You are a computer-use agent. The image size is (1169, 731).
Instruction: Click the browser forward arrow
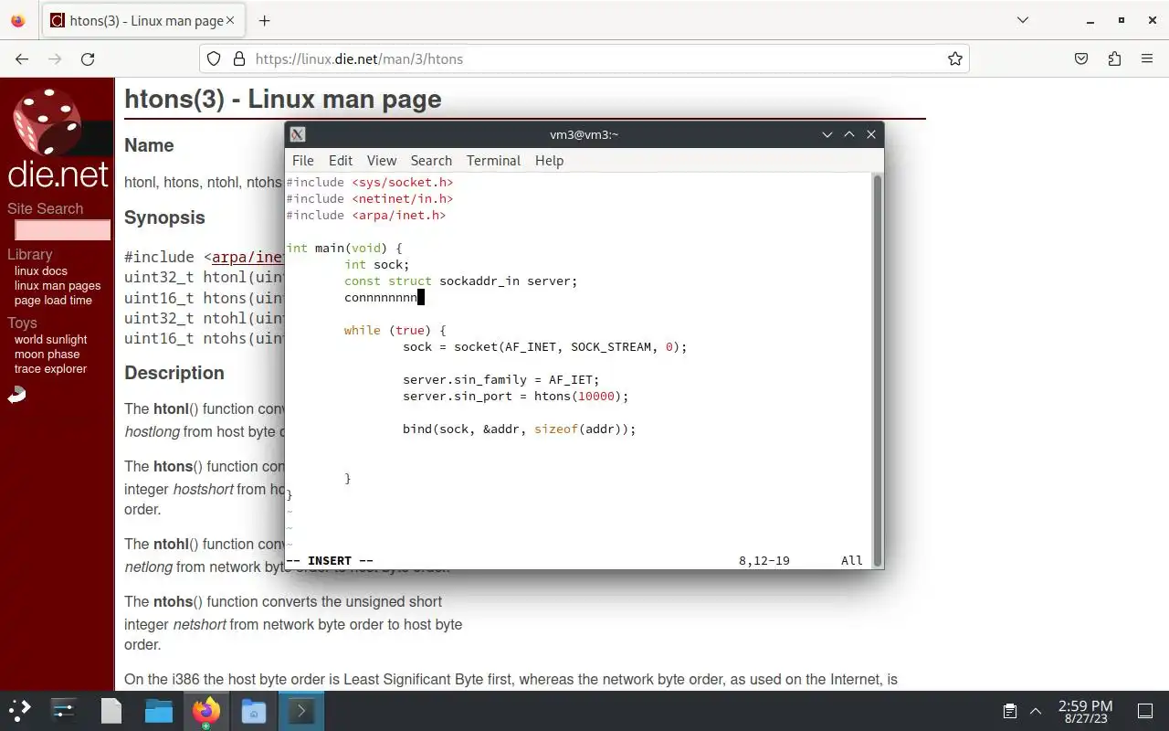coord(55,58)
